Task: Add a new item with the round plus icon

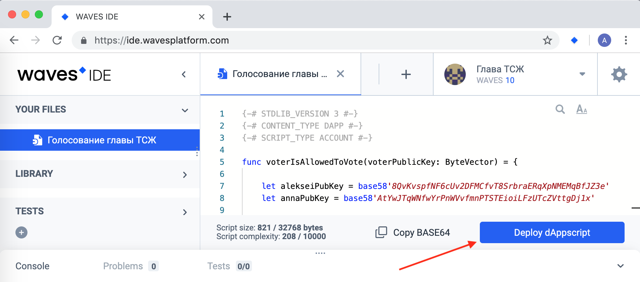Action: point(21,232)
